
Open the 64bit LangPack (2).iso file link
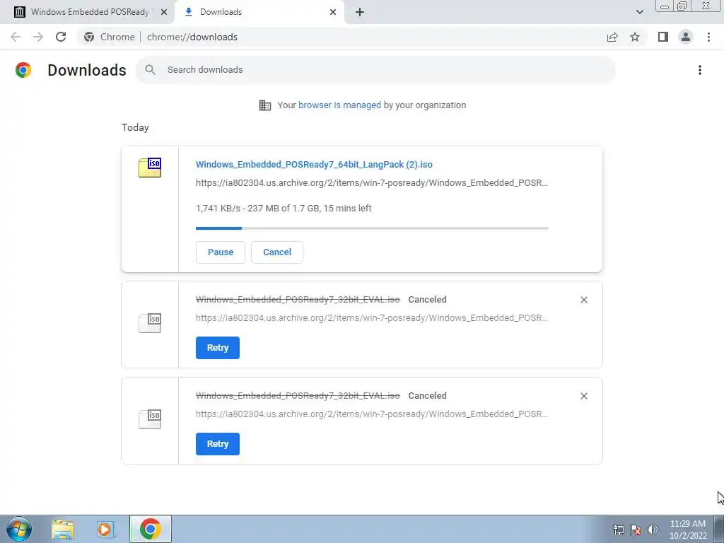[314, 164]
